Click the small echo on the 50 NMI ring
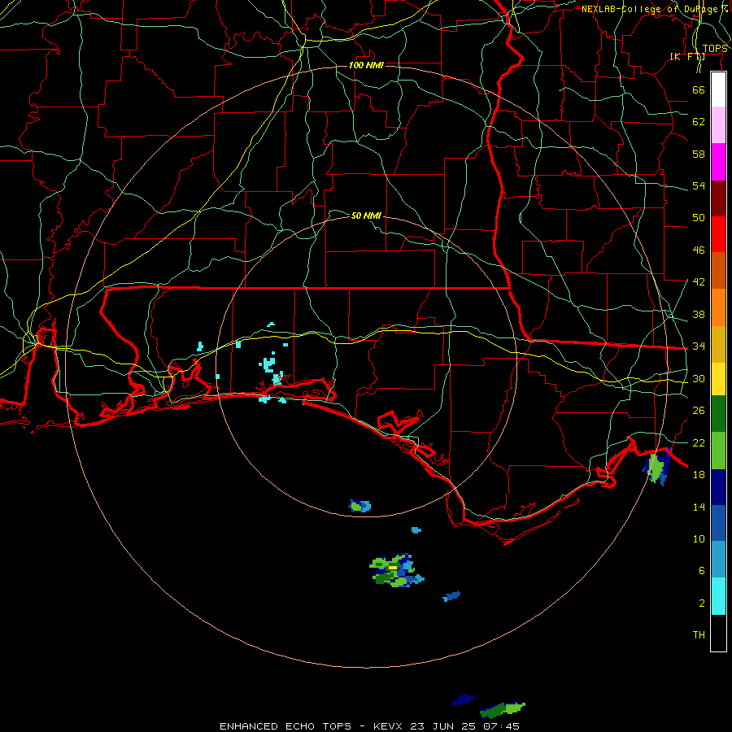This screenshot has width=732, height=732. click(x=360, y=506)
